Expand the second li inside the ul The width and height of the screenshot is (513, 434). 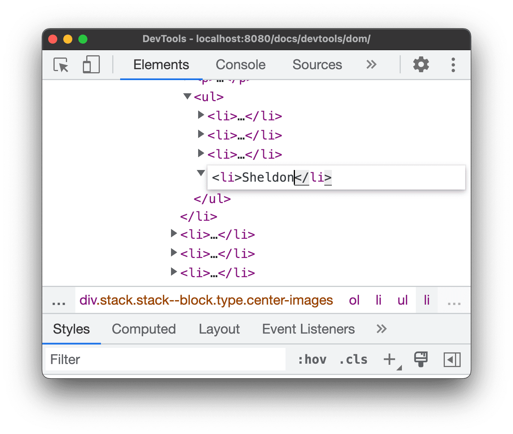click(x=201, y=134)
